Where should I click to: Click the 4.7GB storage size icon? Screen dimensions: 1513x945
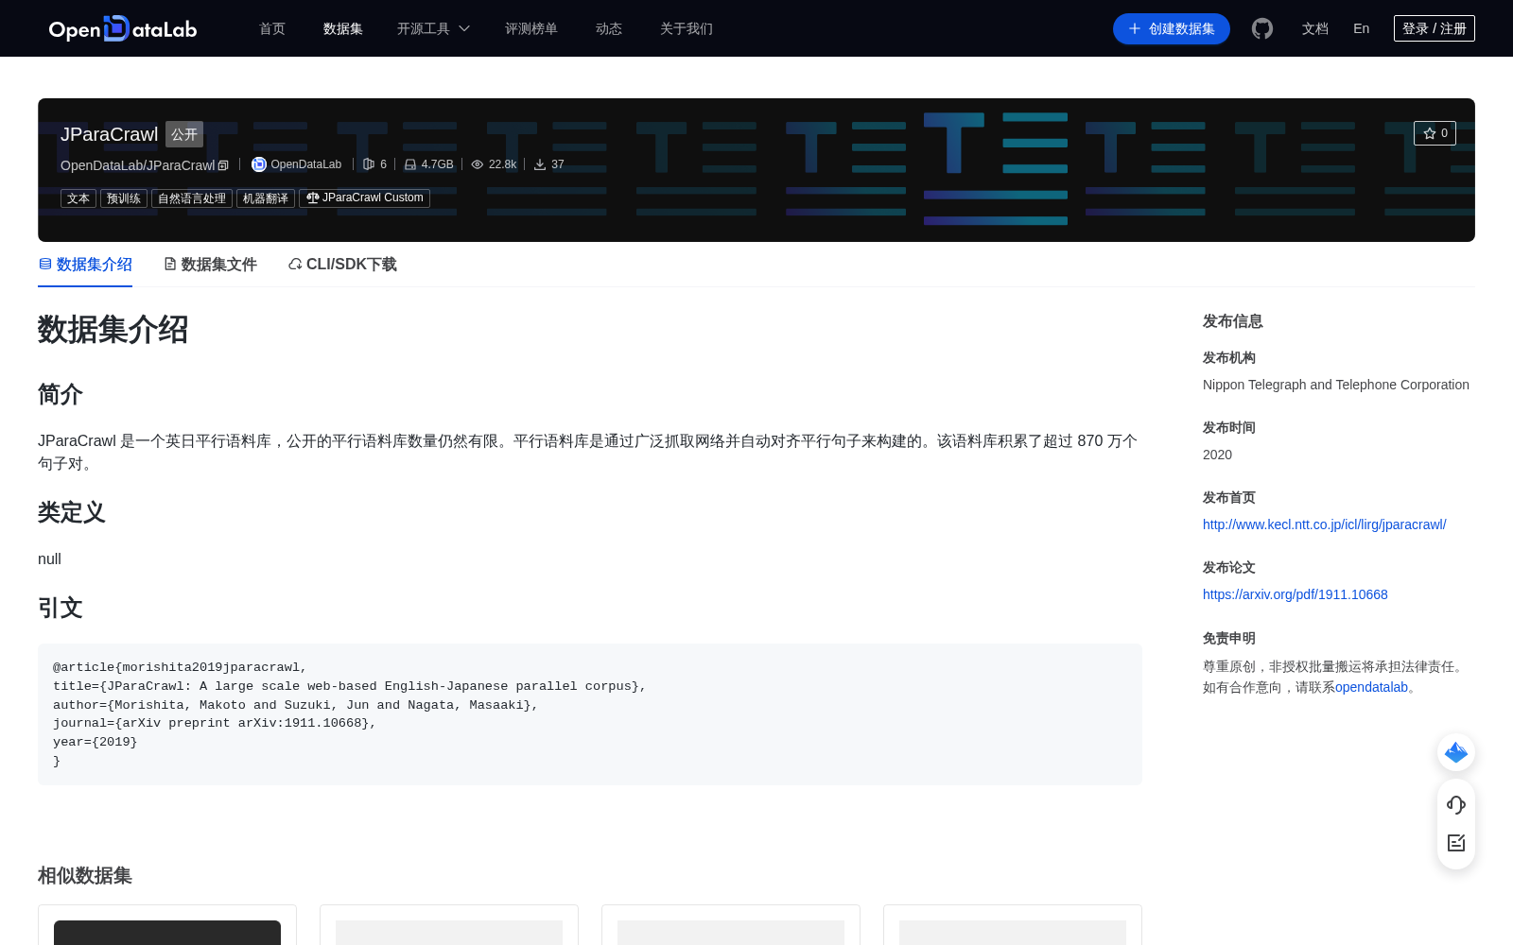[410, 164]
